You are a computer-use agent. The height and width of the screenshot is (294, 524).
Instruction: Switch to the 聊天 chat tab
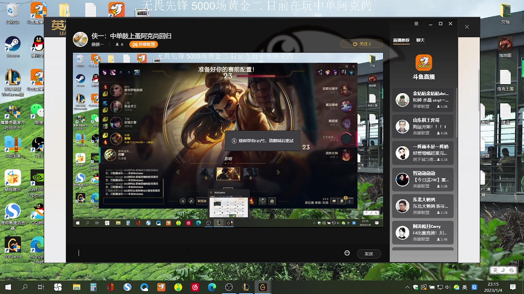click(x=420, y=40)
